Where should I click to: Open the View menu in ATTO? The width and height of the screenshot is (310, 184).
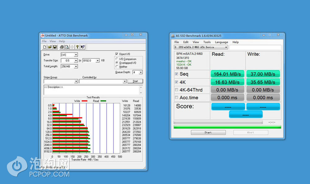point(53,41)
